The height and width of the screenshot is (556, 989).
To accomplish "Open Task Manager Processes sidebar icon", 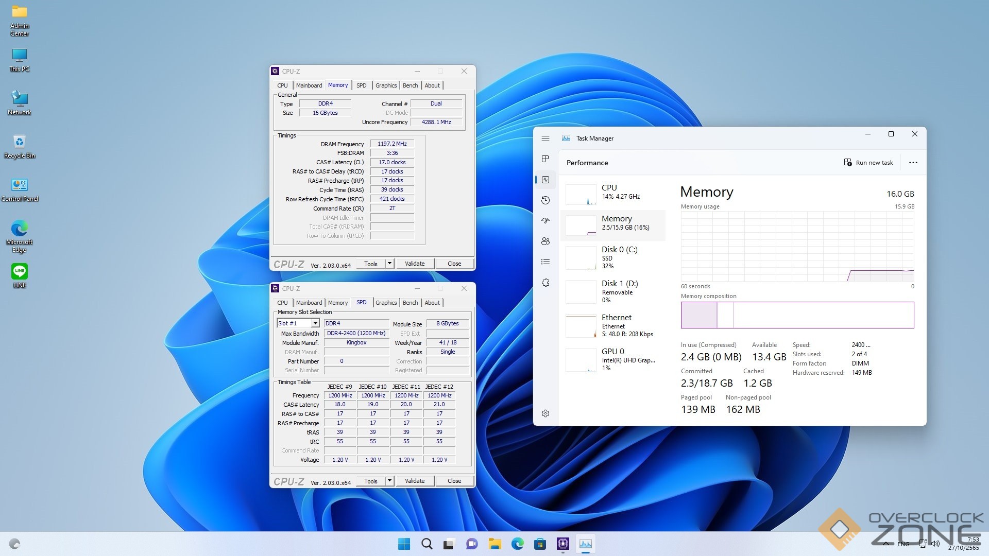I will pos(545,159).
